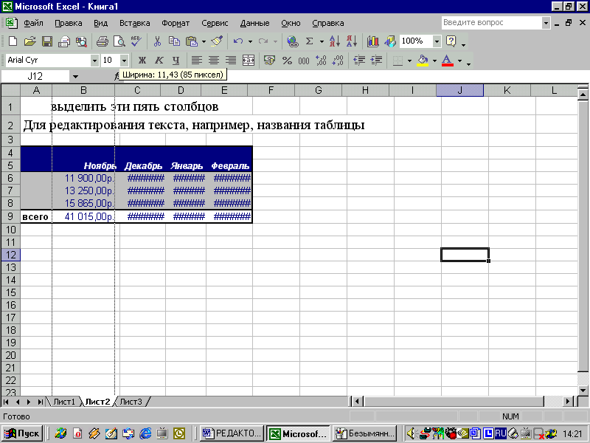Increase indent icon

tap(376, 61)
